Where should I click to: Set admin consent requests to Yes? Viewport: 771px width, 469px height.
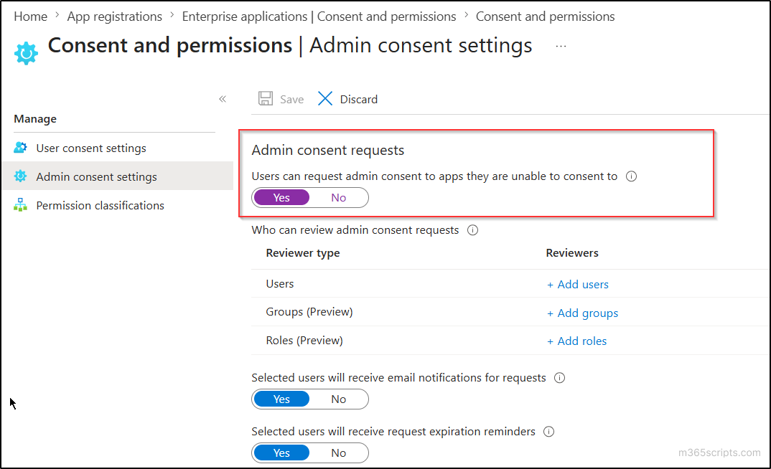(281, 197)
